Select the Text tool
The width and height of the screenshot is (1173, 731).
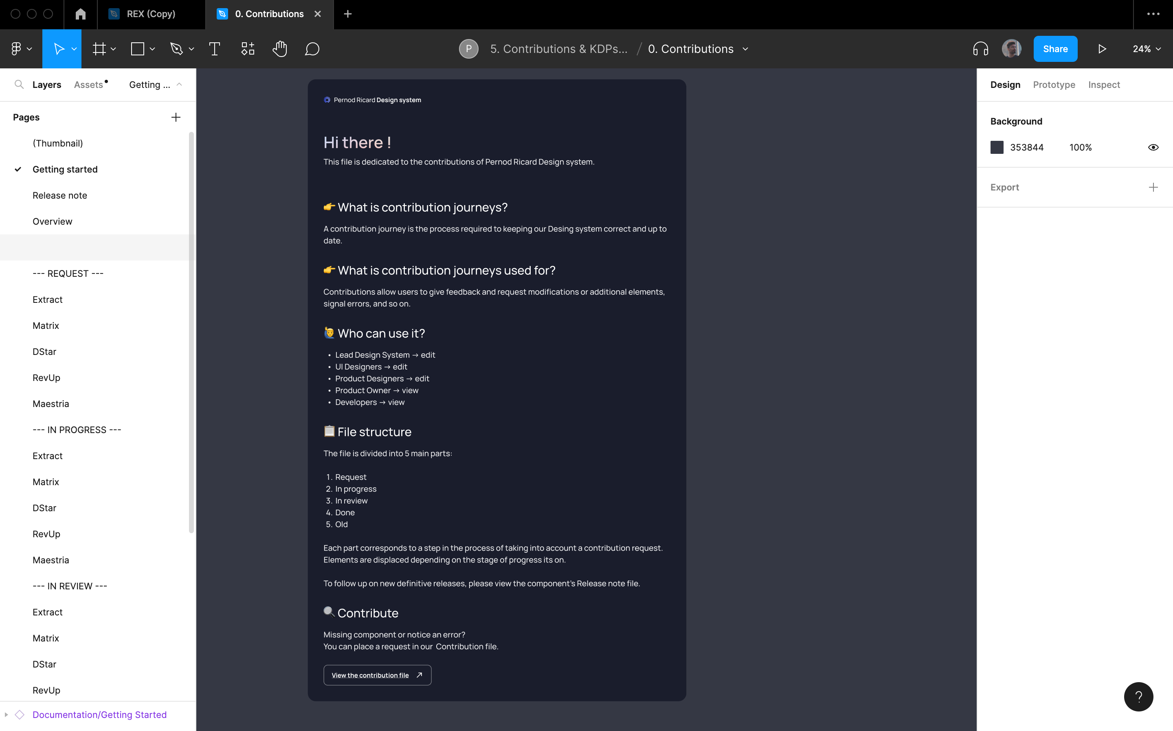[214, 49]
